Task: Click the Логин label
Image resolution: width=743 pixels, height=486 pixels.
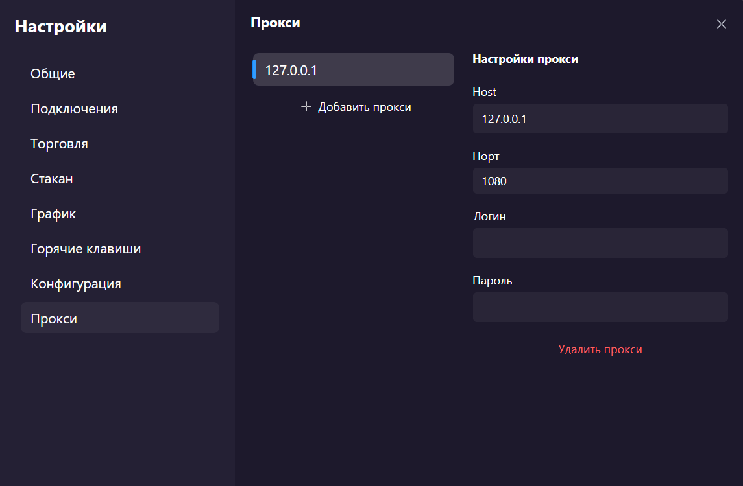Action: coord(489,216)
